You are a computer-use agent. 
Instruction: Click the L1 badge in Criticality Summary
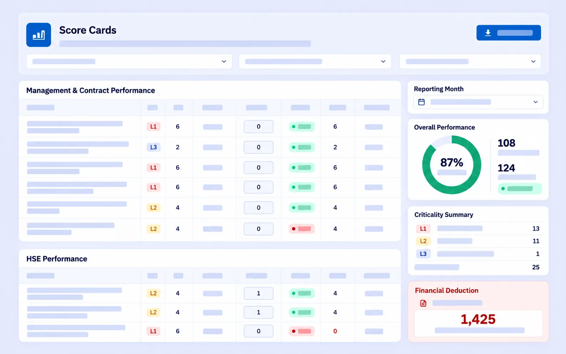[x=423, y=228]
